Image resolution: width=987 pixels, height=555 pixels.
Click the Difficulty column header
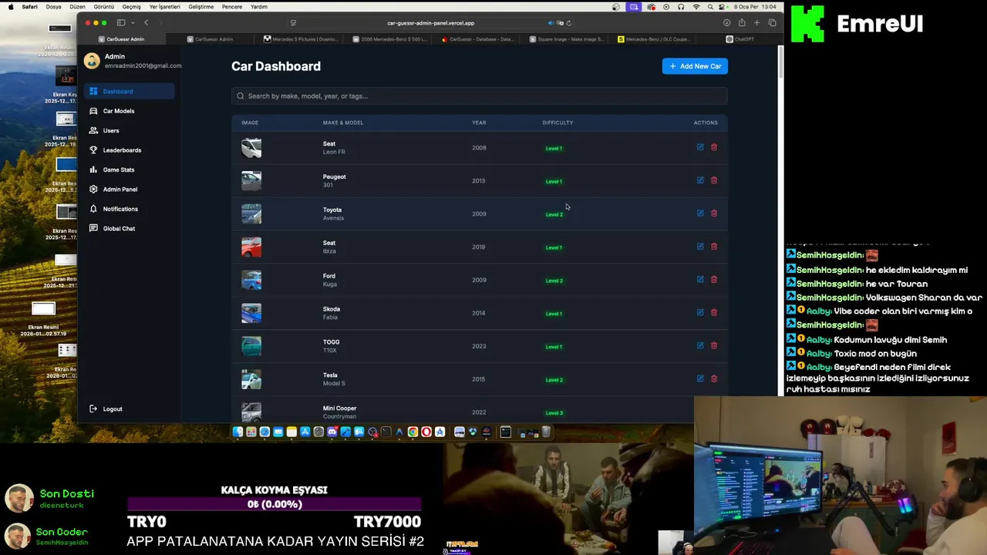click(558, 123)
